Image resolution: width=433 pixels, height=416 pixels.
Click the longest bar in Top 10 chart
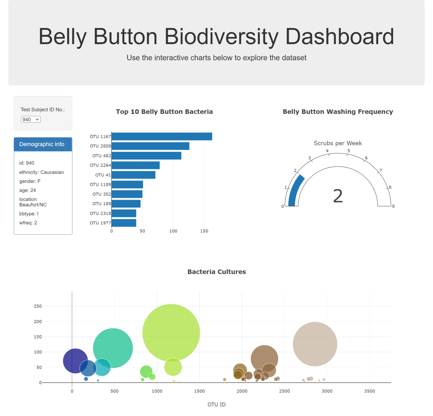point(161,136)
